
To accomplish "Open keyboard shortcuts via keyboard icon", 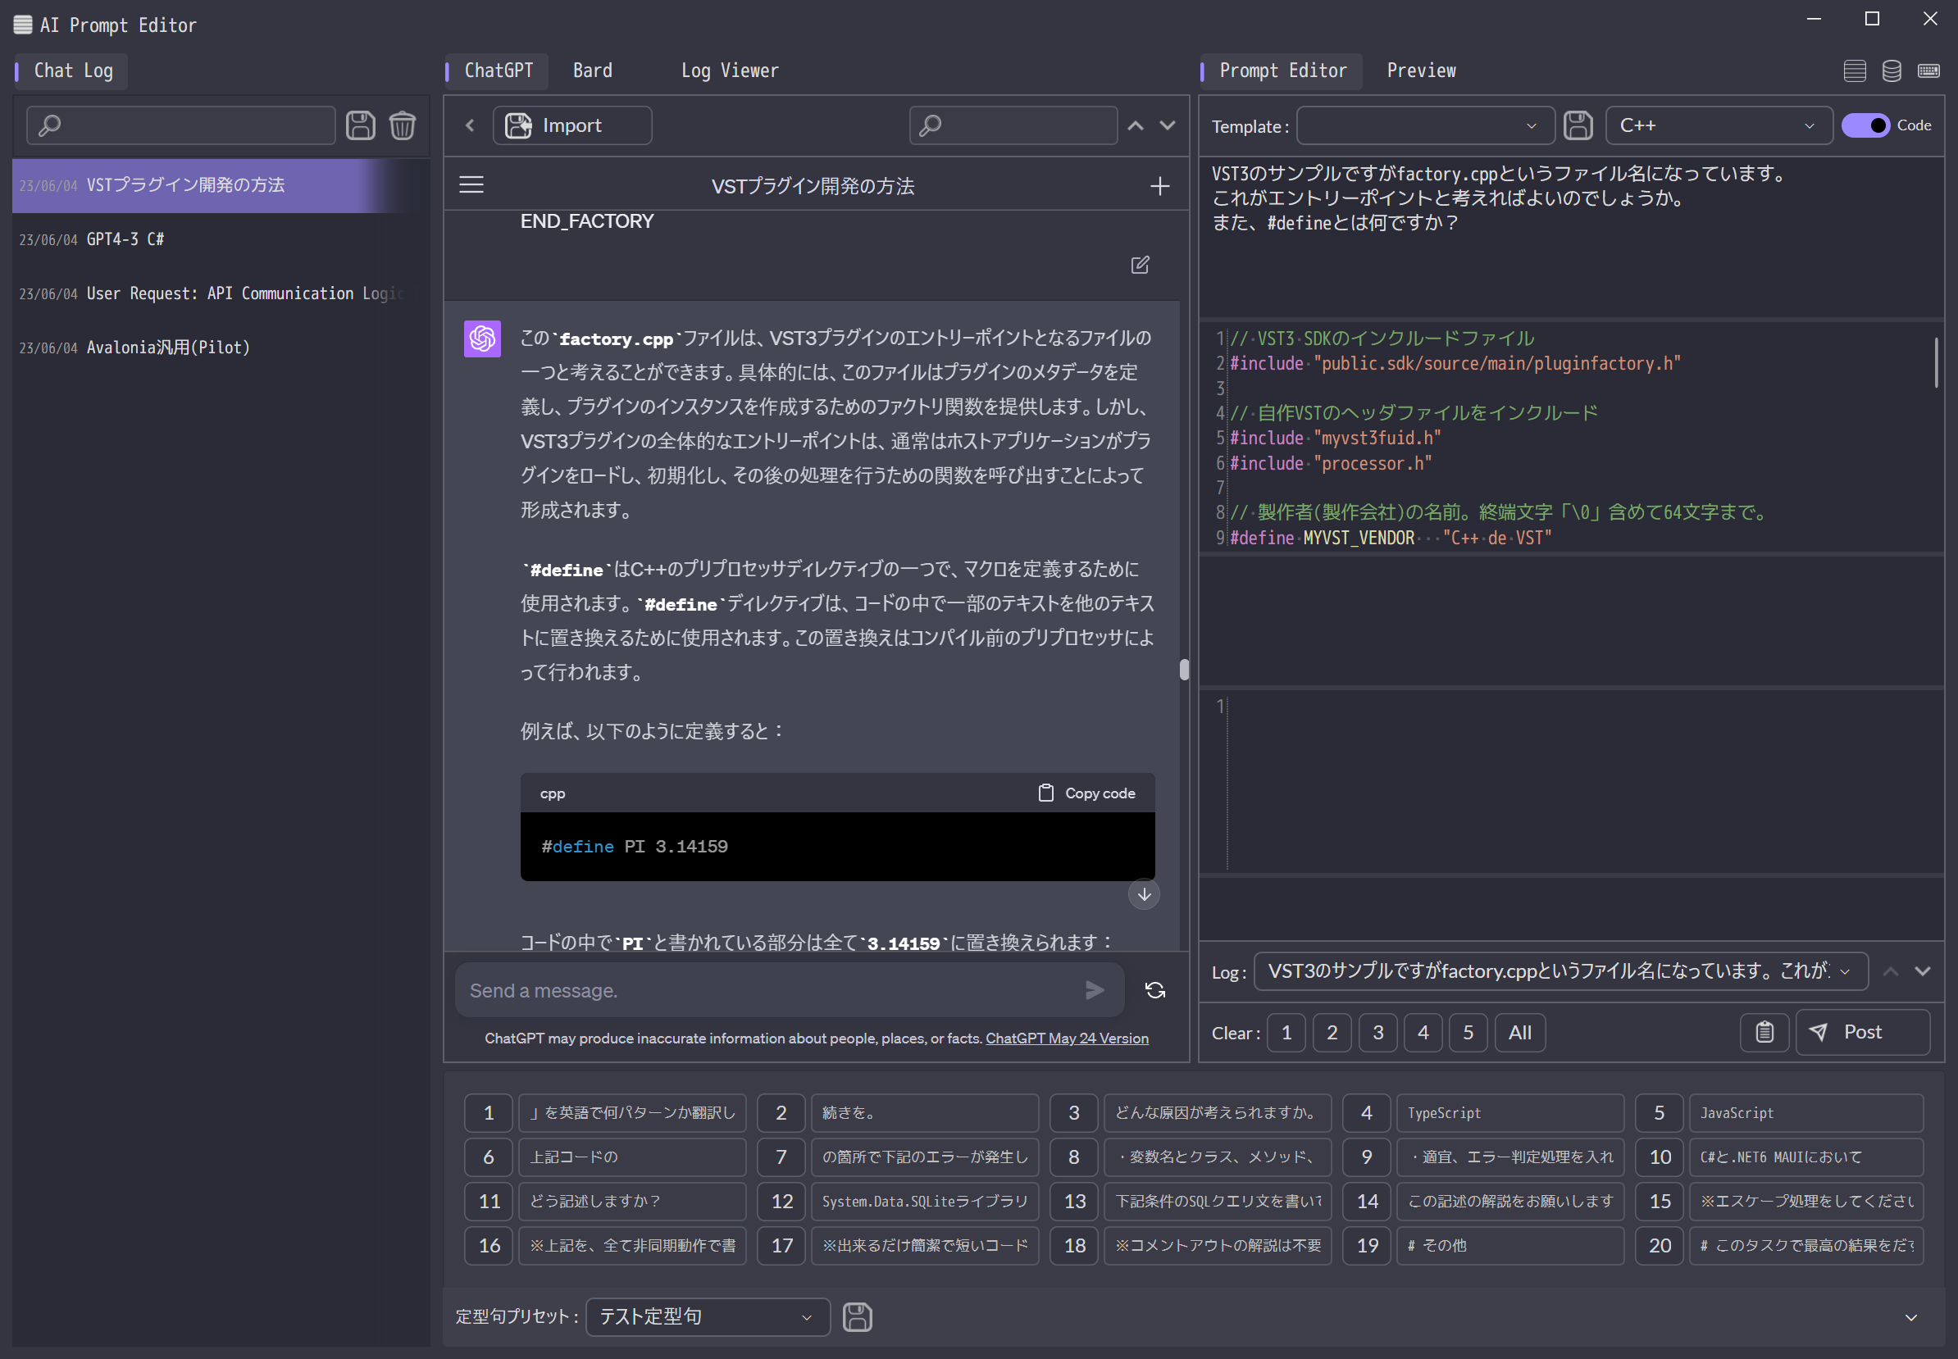I will coord(1929,71).
